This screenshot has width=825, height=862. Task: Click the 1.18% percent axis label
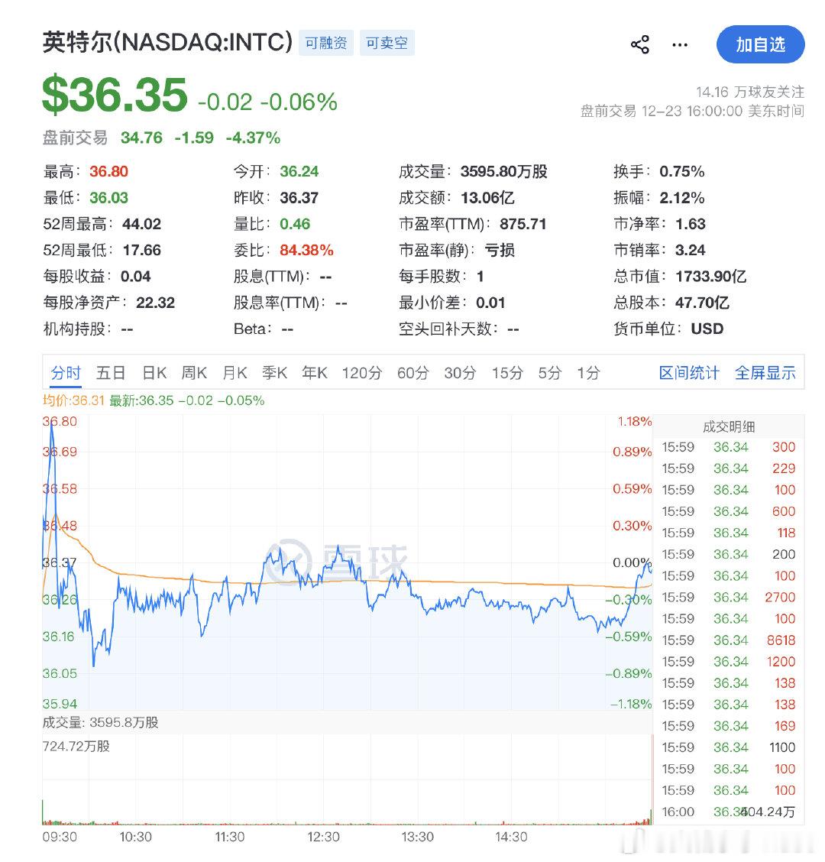pos(634,422)
